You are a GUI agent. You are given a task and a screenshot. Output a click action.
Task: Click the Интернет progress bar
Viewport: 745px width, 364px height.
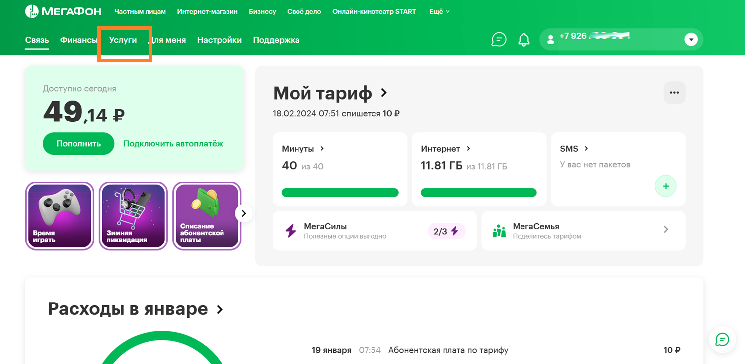(479, 193)
